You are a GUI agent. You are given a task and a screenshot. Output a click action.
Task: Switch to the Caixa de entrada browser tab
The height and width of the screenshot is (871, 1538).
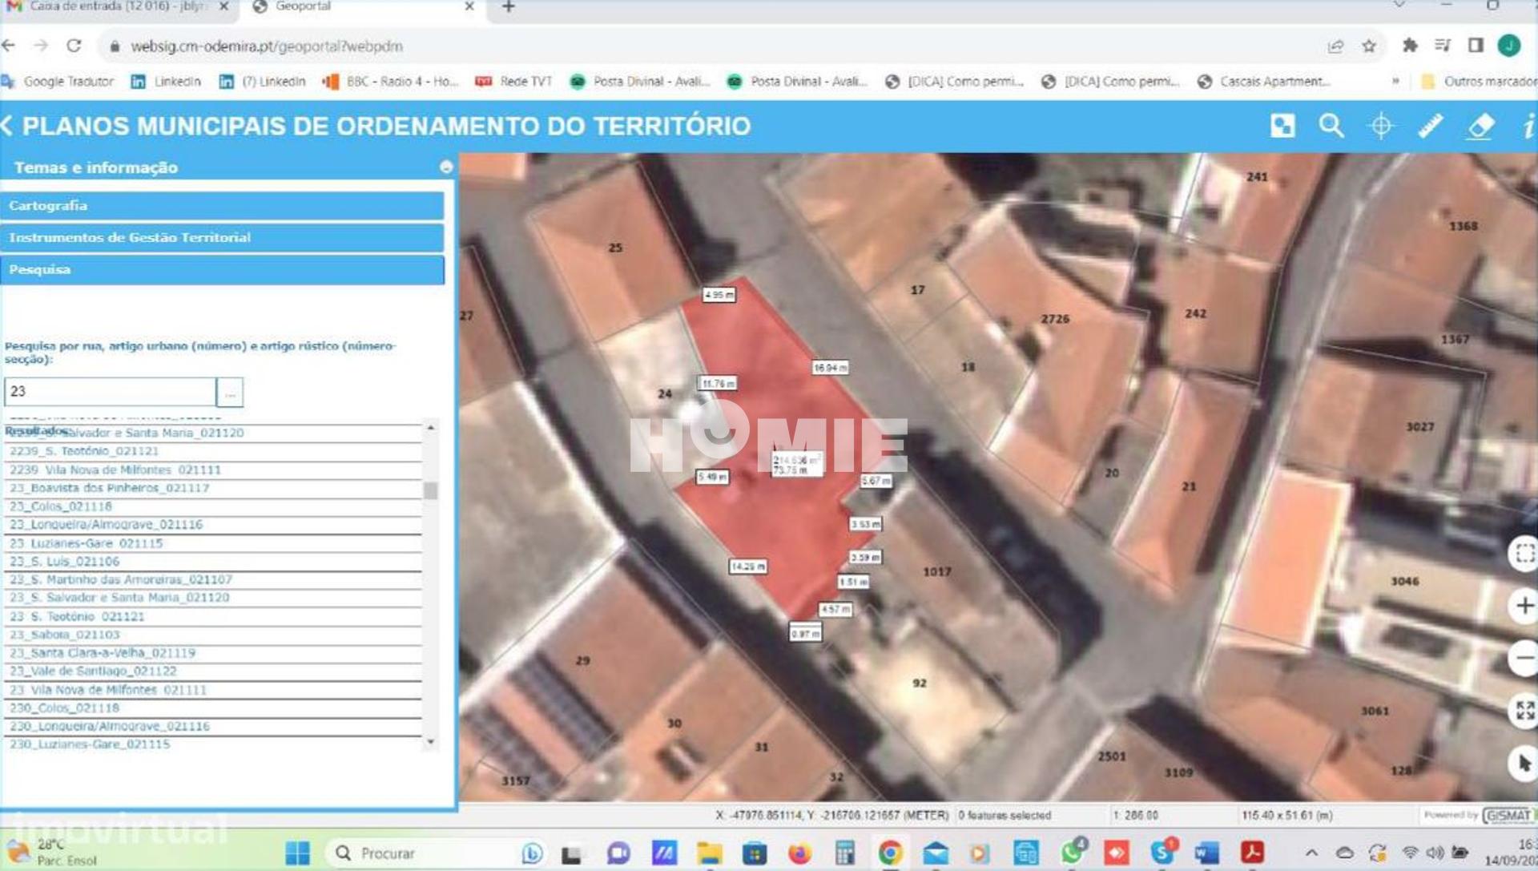point(112,7)
